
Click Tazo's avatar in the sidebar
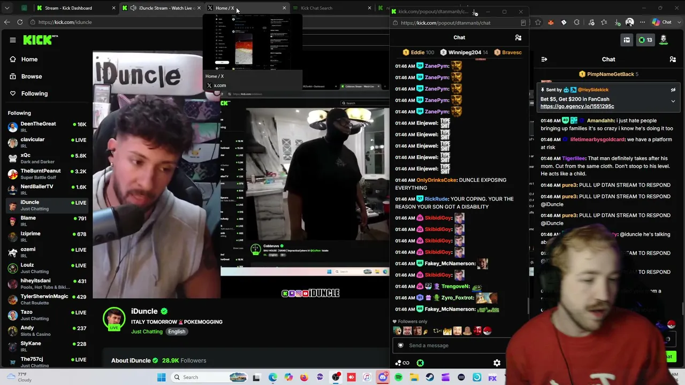[13, 315]
